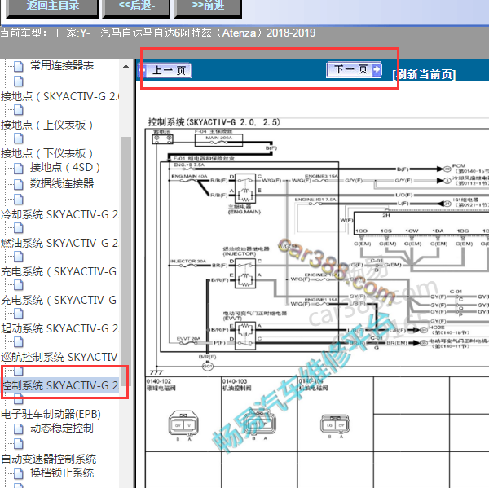Viewport: 489px width, 488px height.
Task: Click page icon above 起动系统 entry
Action: tap(19, 314)
